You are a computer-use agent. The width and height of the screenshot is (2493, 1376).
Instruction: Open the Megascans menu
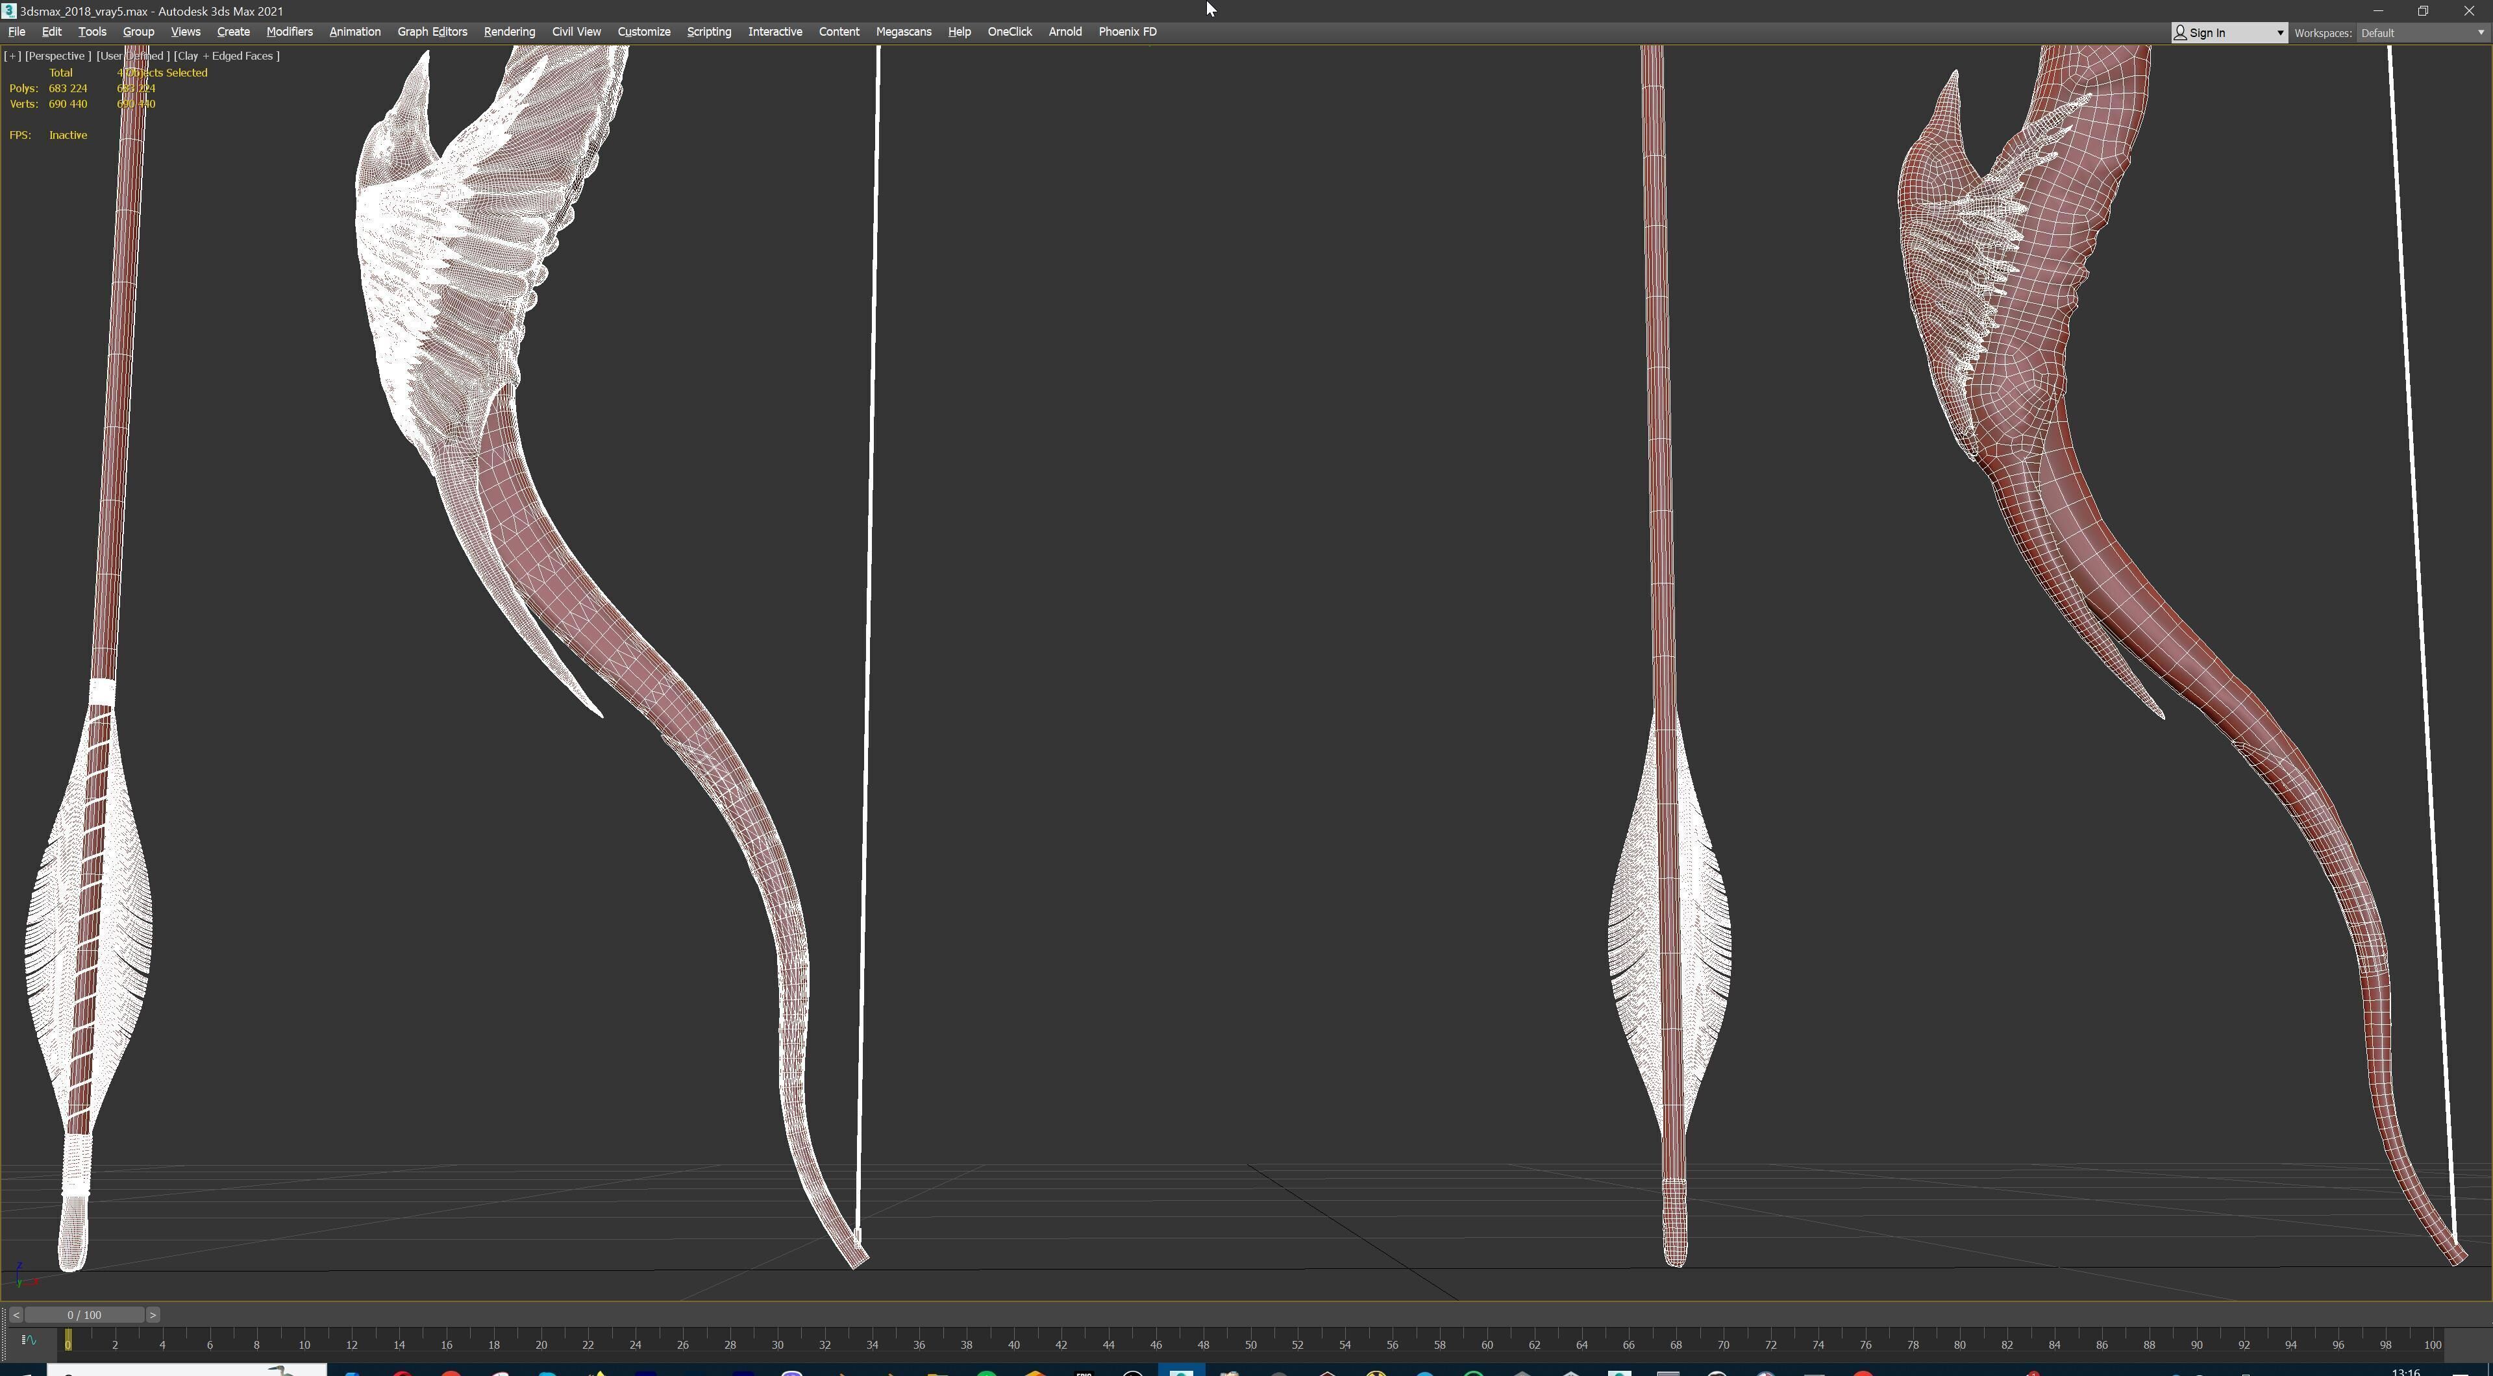coord(903,32)
